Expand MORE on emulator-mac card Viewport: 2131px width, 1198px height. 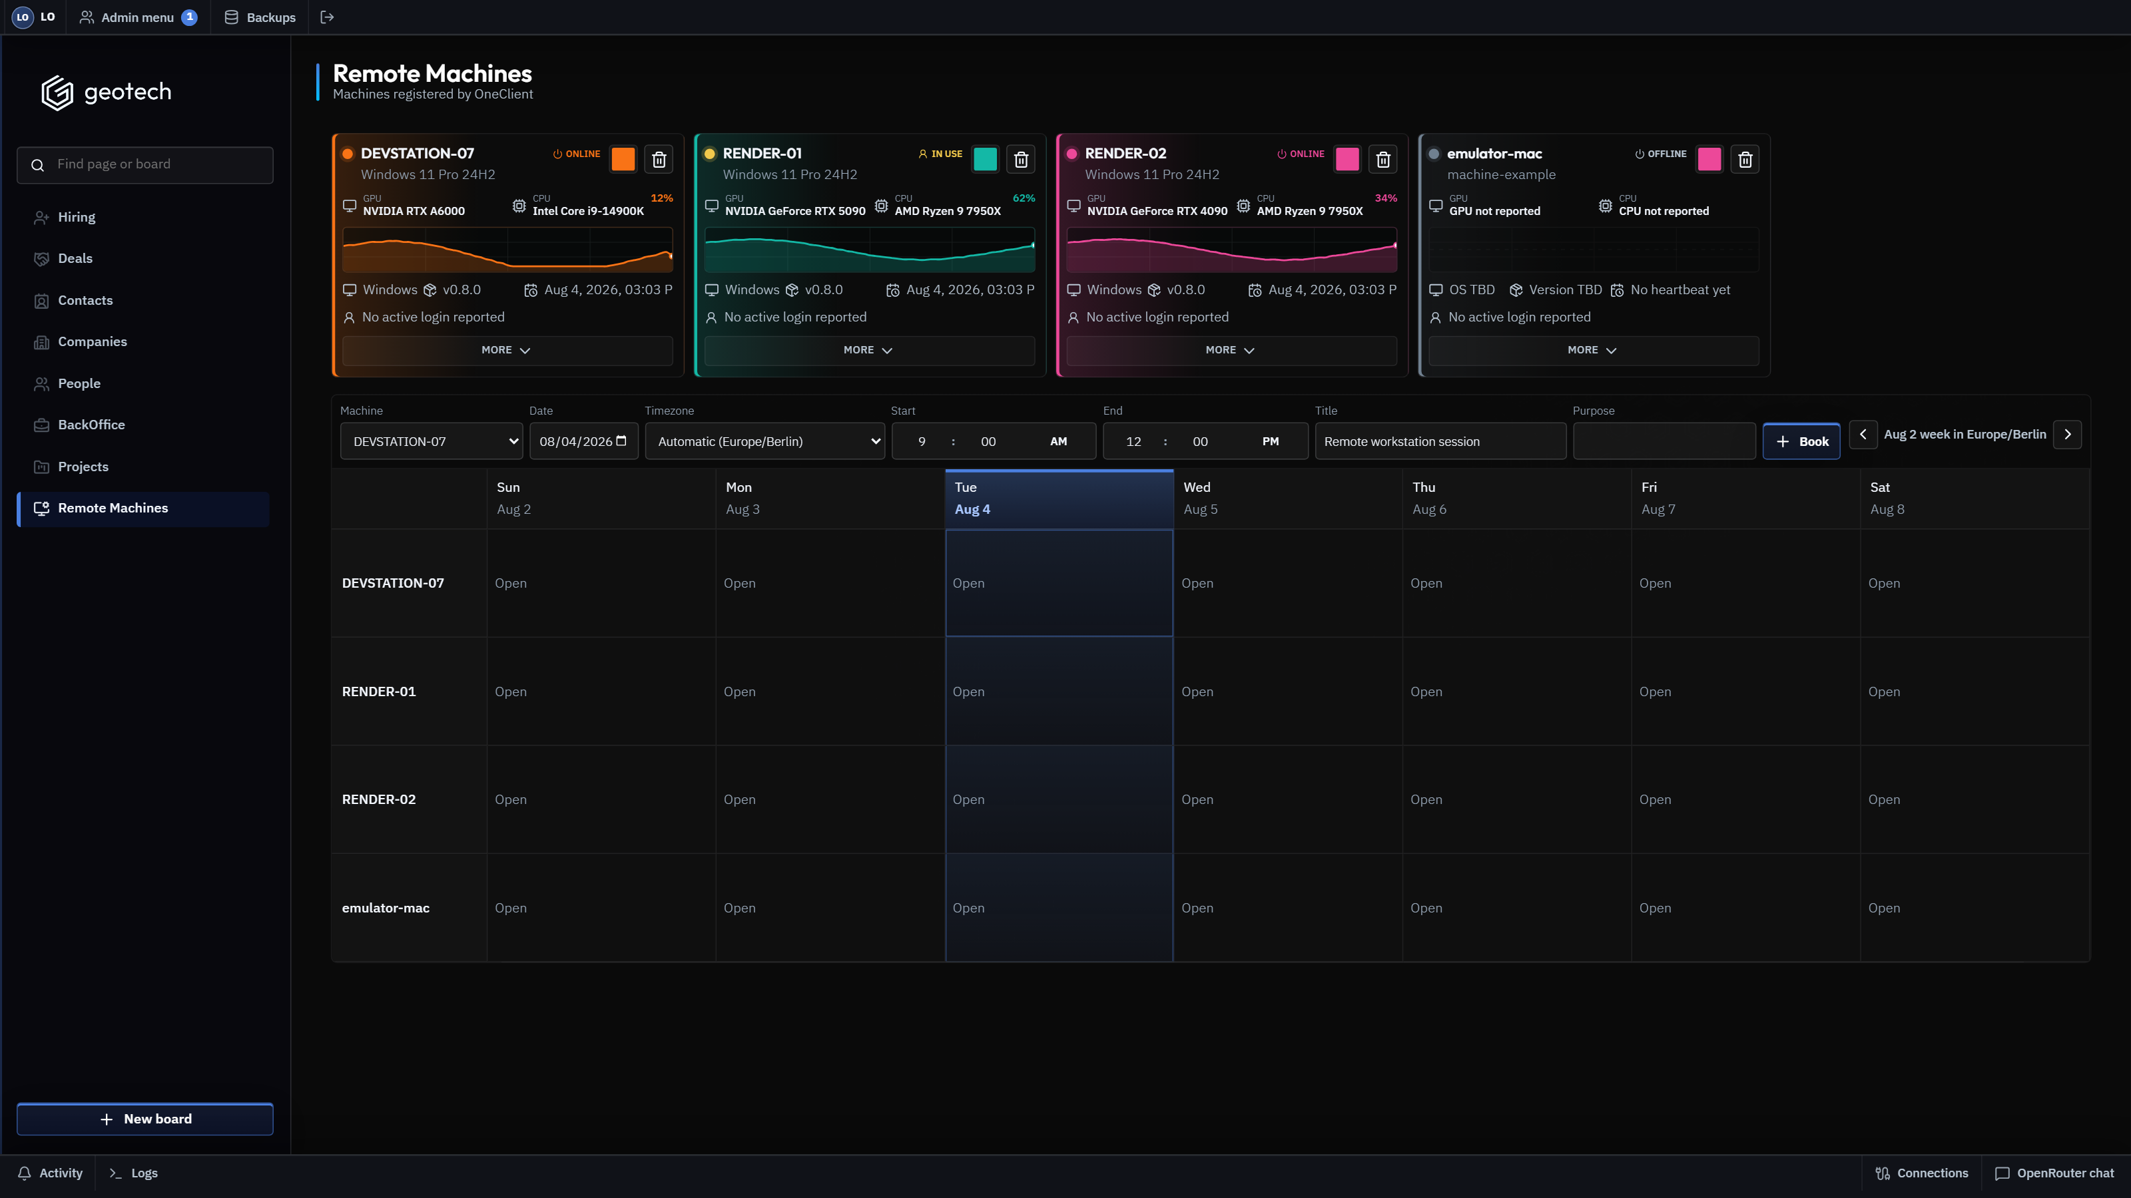[x=1594, y=351]
